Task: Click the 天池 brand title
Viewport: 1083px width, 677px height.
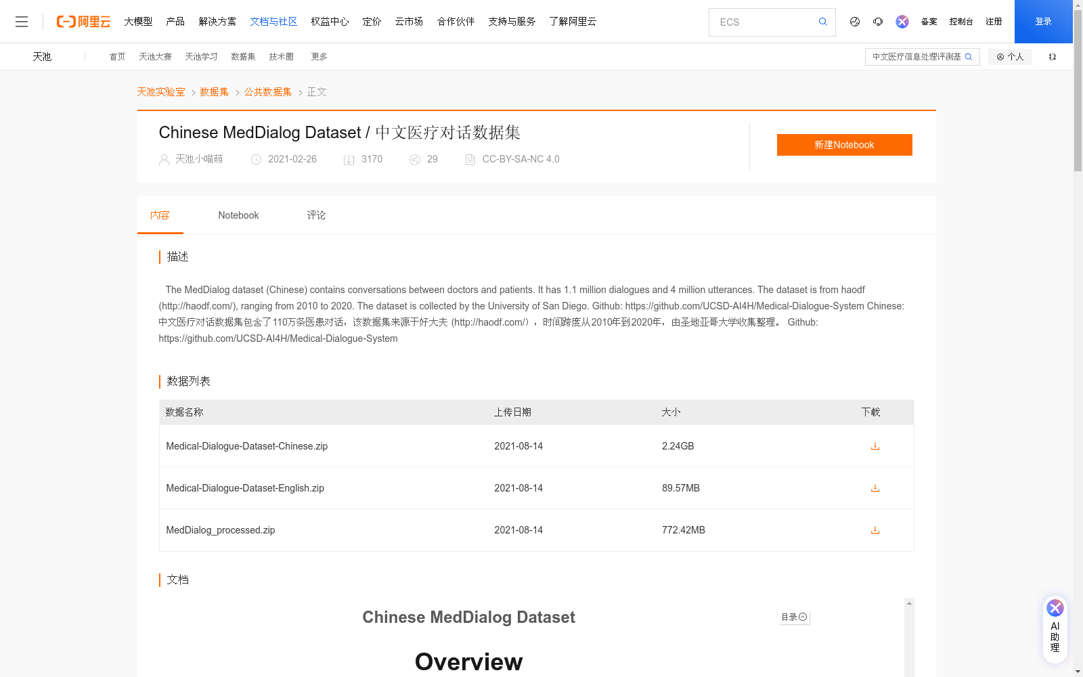Action: (x=42, y=57)
